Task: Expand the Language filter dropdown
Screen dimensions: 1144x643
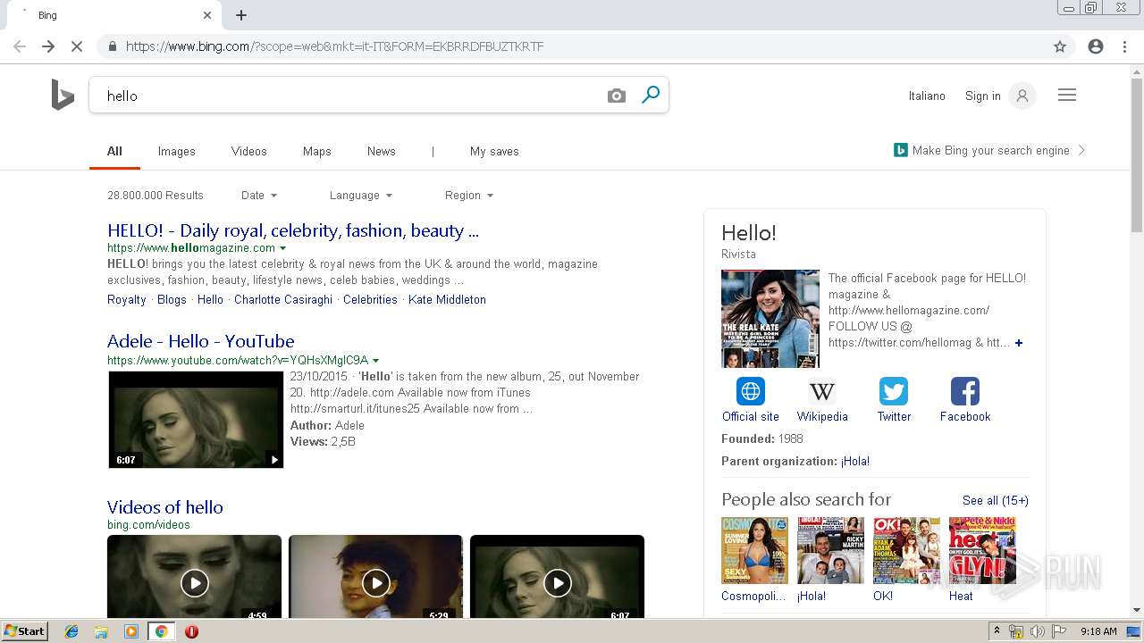Action: (361, 196)
